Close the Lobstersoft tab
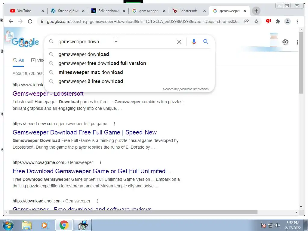The image size is (308, 231). 205,11
